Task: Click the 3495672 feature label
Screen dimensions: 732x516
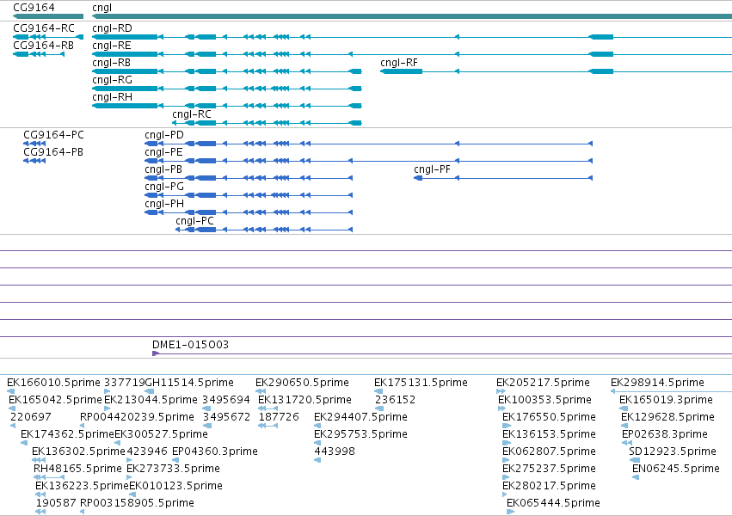Action: (226, 417)
